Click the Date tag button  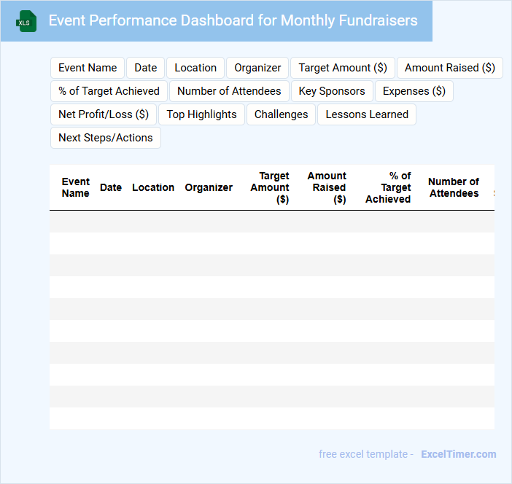(x=146, y=68)
